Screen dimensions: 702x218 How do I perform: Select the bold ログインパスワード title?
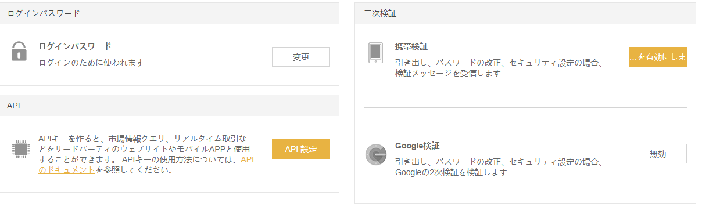[75, 46]
